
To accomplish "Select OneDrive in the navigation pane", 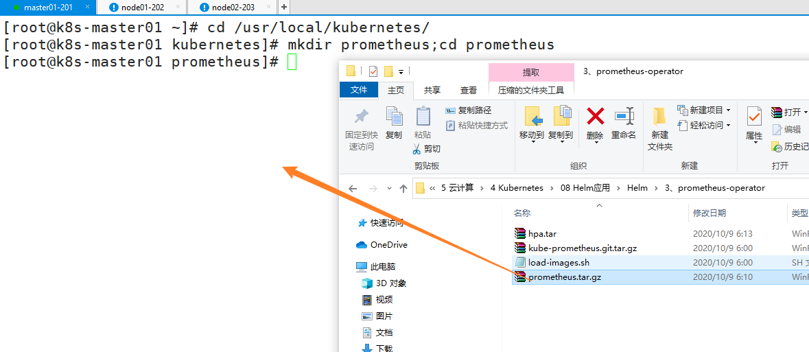I will [x=388, y=245].
